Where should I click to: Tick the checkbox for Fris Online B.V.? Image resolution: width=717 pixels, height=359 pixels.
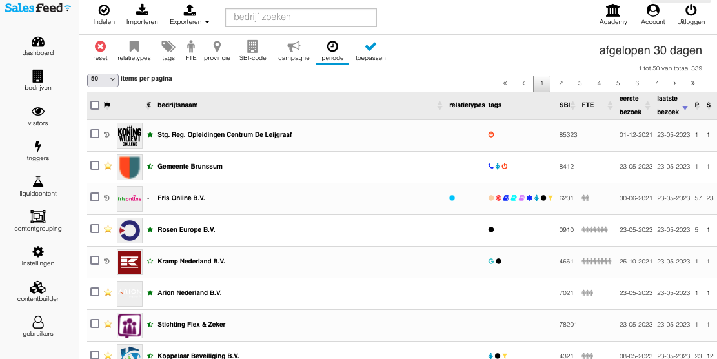point(95,198)
